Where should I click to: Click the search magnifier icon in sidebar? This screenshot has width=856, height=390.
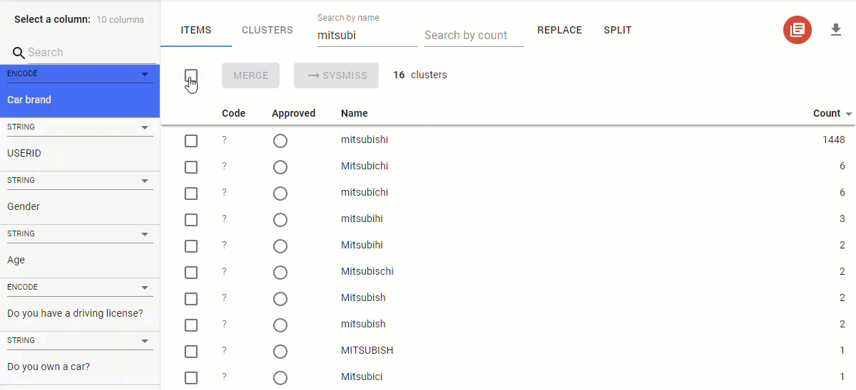point(19,53)
